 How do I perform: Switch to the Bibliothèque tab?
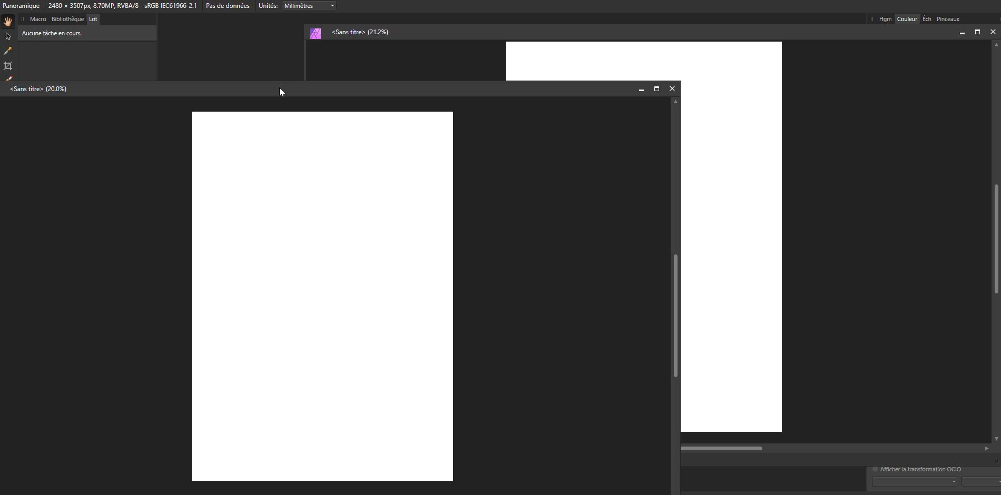(x=67, y=19)
